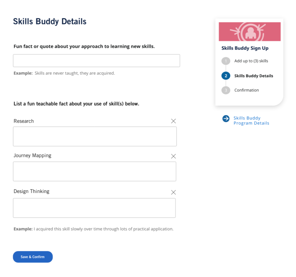The width and height of the screenshot is (296, 277).
Task: Click the Skills Buddy Details page title
Action: (x=50, y=22)
